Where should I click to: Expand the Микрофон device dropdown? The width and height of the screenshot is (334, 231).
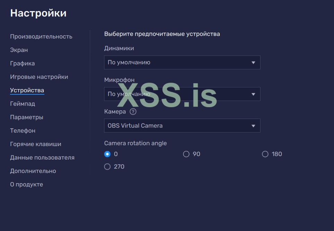coord(253,94)
